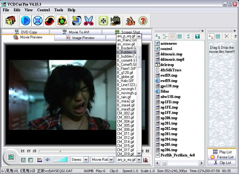Select the scissors cut tool
The height and width of the screenshot is (174, 239).
89,21
